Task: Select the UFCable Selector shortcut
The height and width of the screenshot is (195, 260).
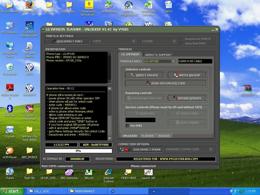Action: (29, 50)
